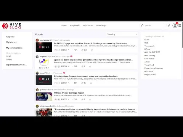Select My friends in the sidebar
Viewport: 183px width, 137px height.
pos(11,42)
